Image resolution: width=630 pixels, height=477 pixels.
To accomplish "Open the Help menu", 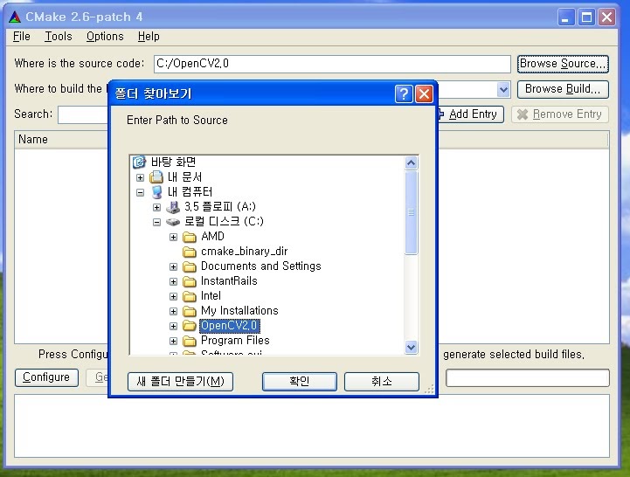I will (x=149, y=37).
